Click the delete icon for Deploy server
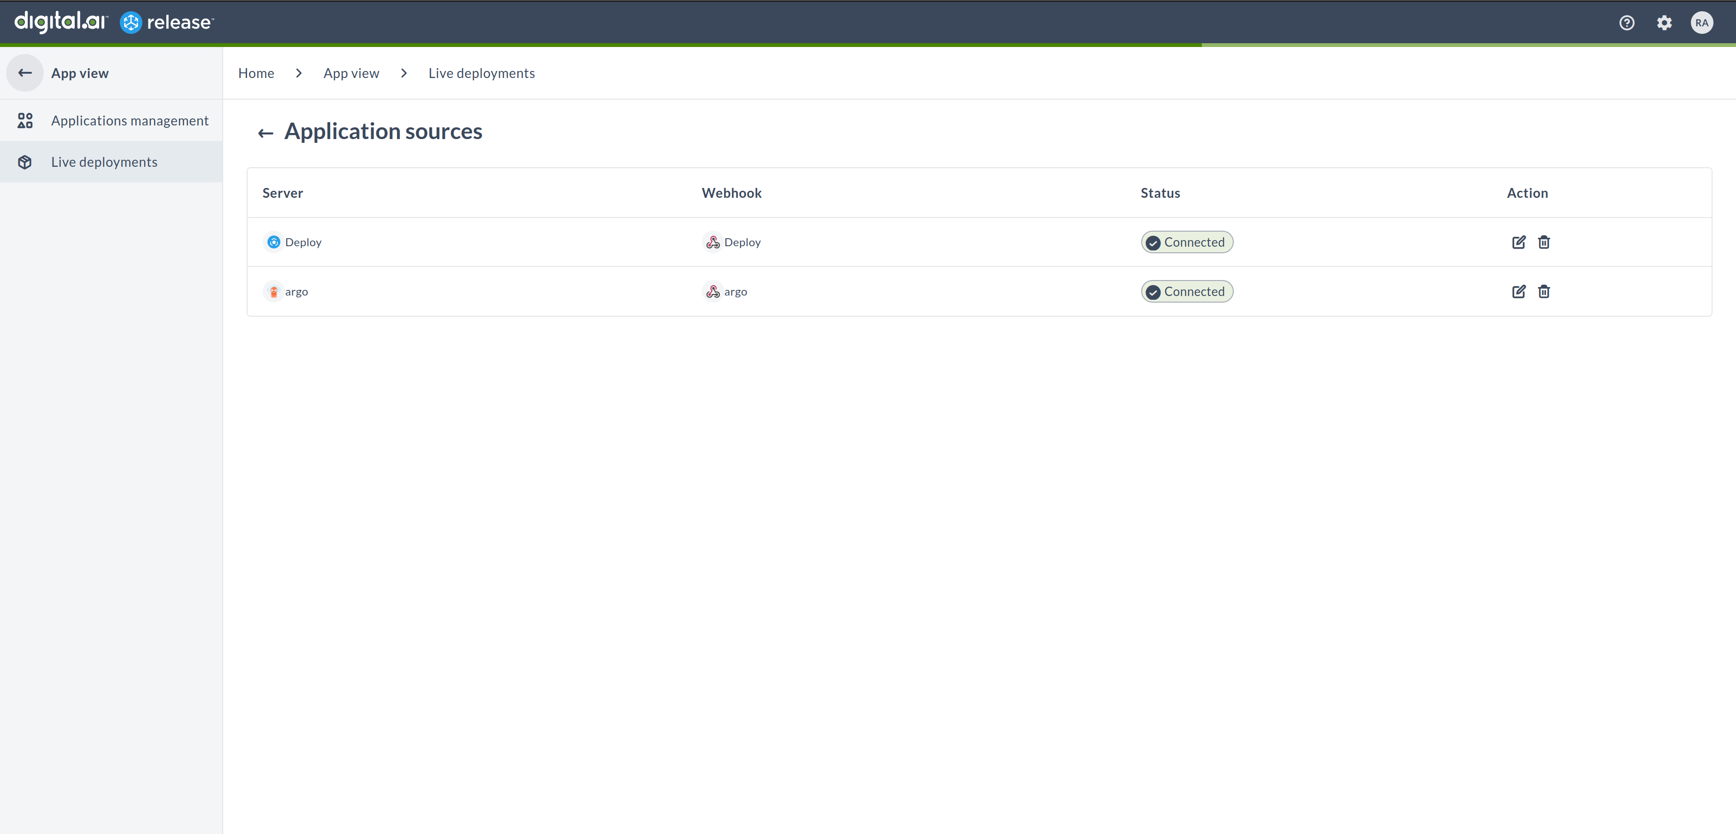The image size is (1736, 834). pyautogui.click(x=1543, y=242)
